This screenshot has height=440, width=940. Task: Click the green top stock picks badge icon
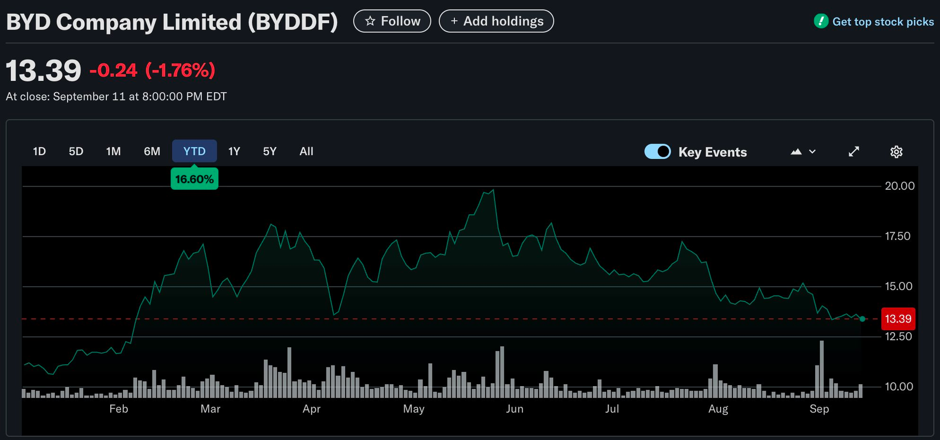[x=821, y=21]
